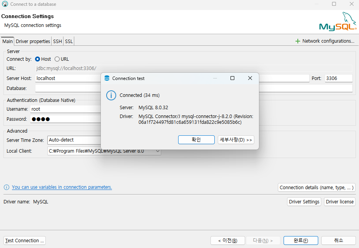Click the Username field with root
The image size is (359, 248).
point(66,109)
